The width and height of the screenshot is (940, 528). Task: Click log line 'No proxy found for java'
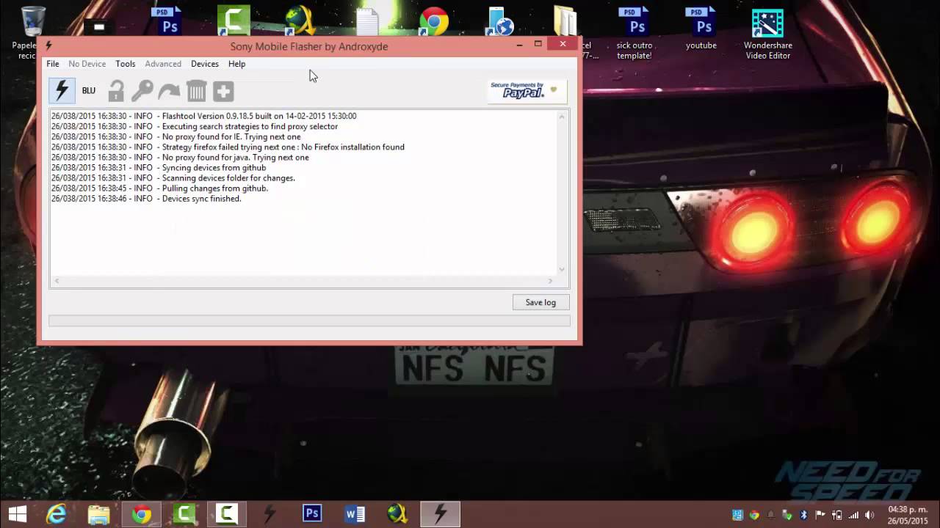[180, 157]
